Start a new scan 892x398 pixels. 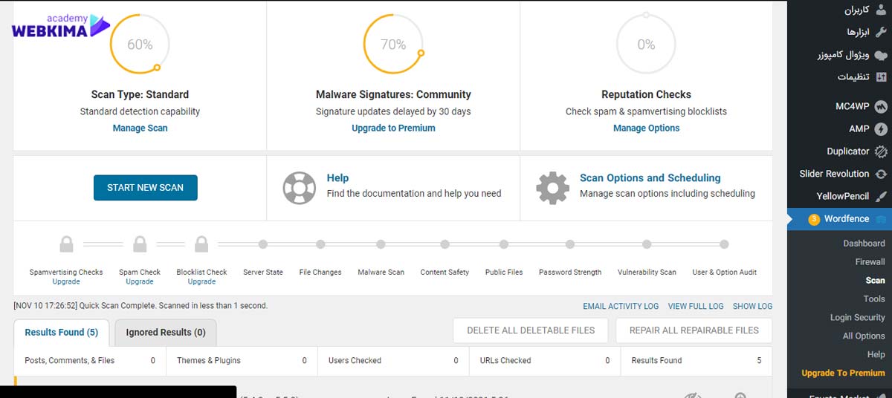coord(146,188)
